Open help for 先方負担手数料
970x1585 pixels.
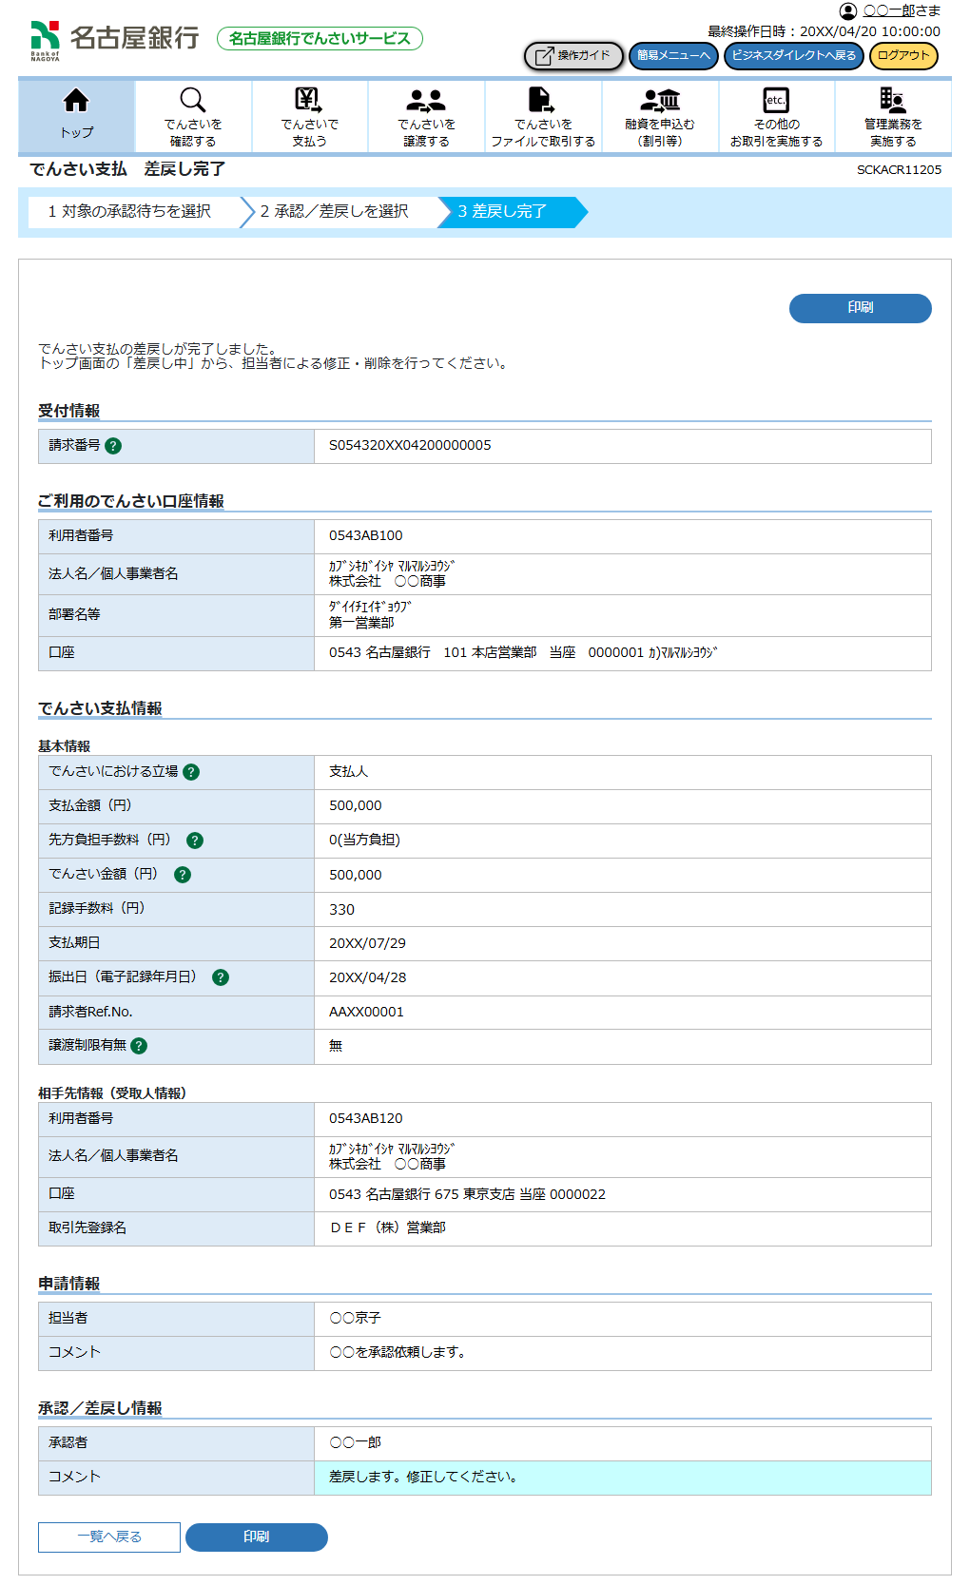[x=195, y=841]
